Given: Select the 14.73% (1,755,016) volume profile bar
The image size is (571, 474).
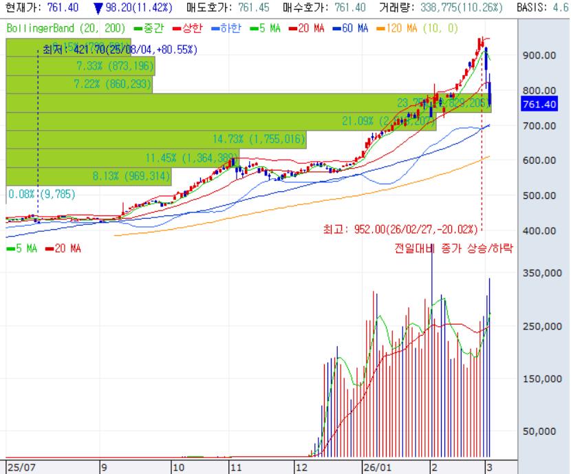Looking at the screenshot, I should [x=154, y=139].
